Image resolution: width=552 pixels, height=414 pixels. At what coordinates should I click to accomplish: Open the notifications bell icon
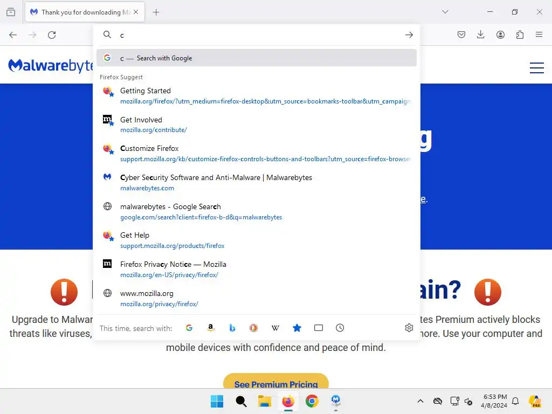pos(515,401)
